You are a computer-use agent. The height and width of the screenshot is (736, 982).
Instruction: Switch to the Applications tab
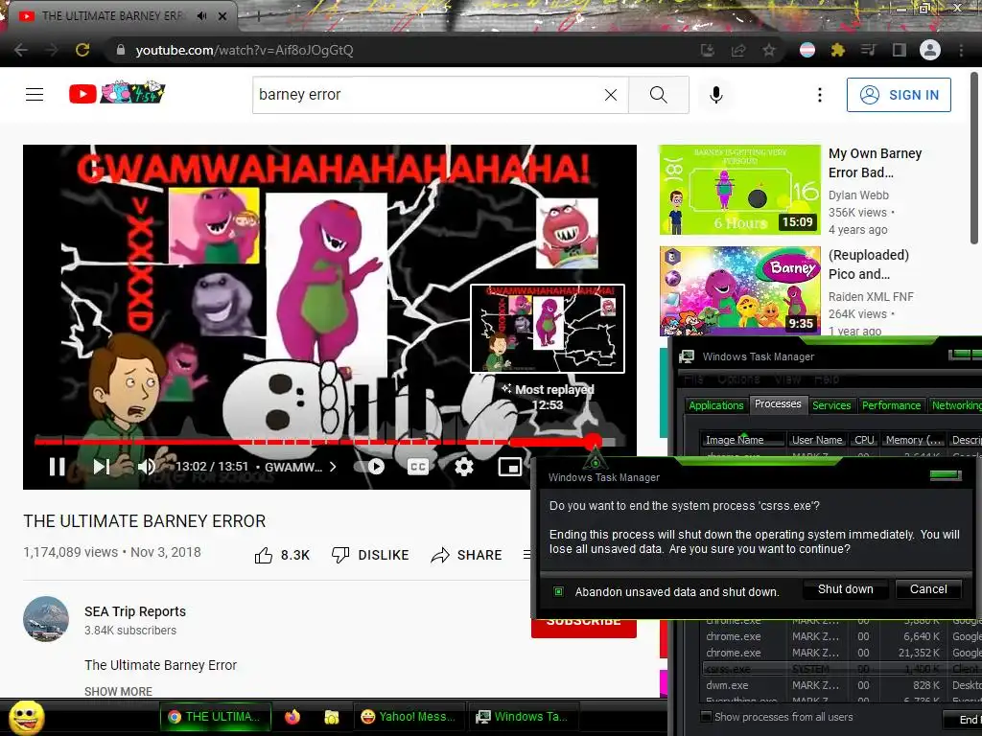point(715,405)
